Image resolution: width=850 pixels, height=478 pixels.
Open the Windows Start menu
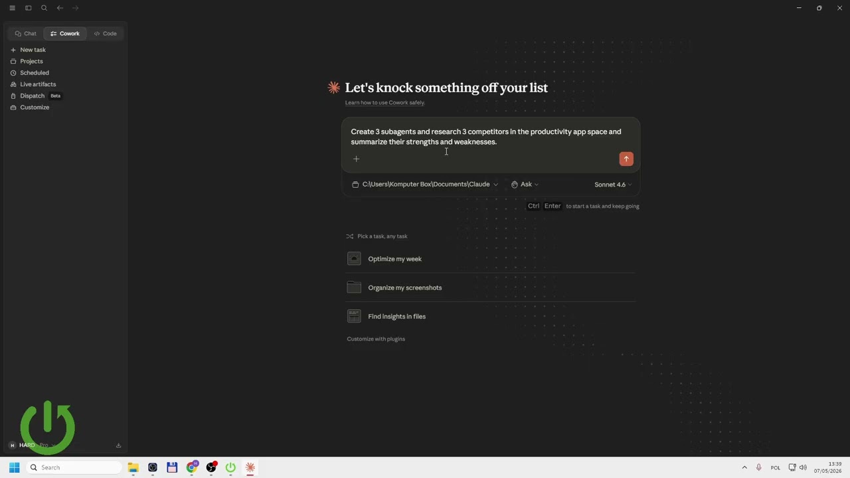point(14,467)
